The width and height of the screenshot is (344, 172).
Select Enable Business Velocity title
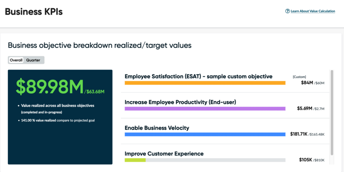(x=157, y=128)
